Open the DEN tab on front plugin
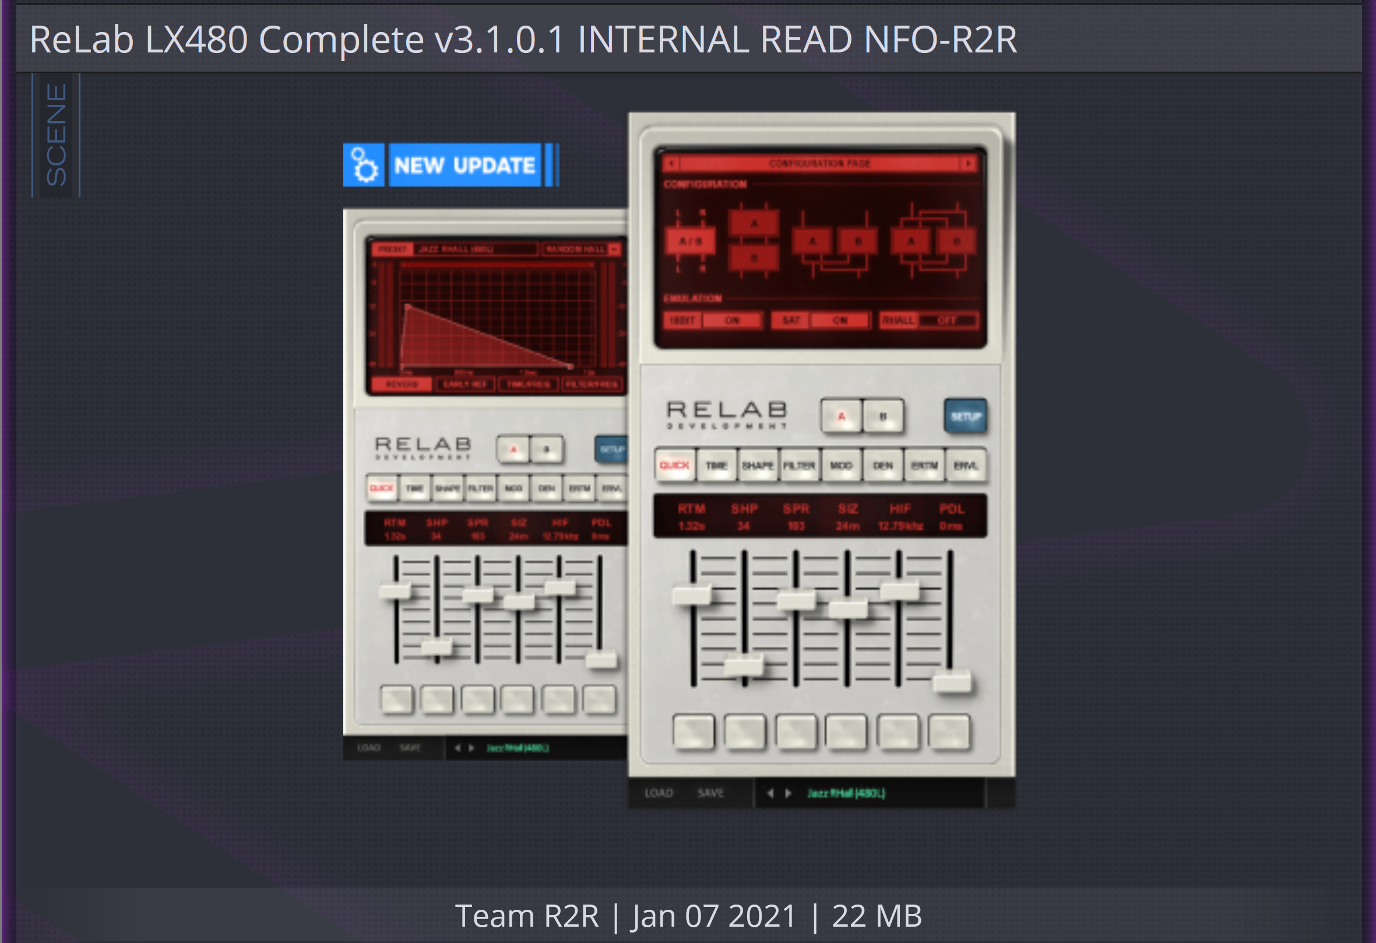The height and width of the screenshot is (943, 1376). pos(882,465)
